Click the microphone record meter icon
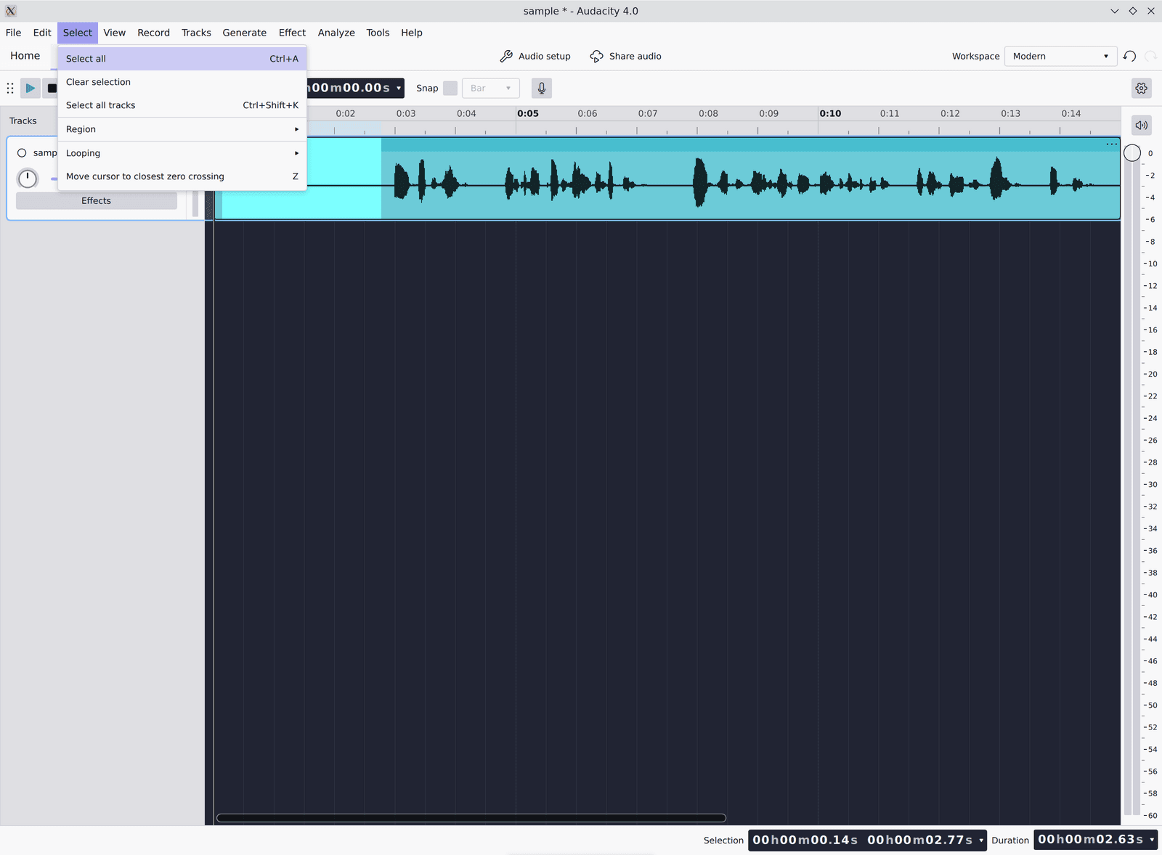 click(542, 89)
